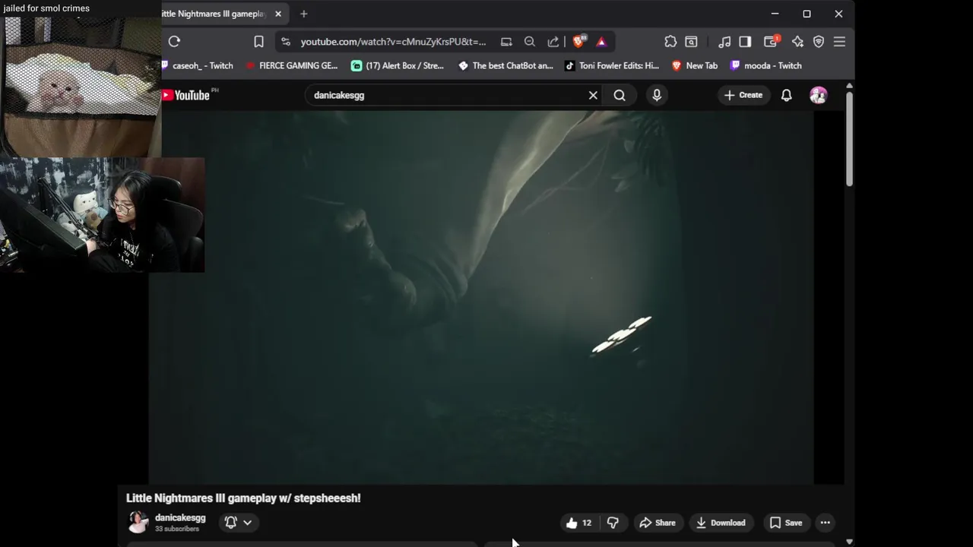Open the danicakesgg channel name link
Image resolution: width=973 pixels, height=547 pixels.
tap(180, 517)
